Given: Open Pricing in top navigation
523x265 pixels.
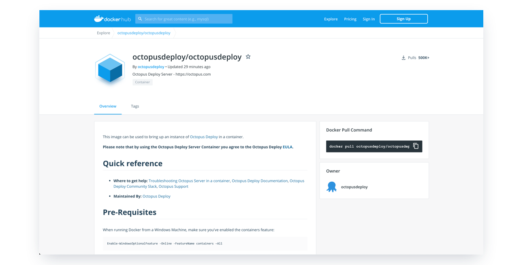Looking at the screenshot, I should point(350,19).
